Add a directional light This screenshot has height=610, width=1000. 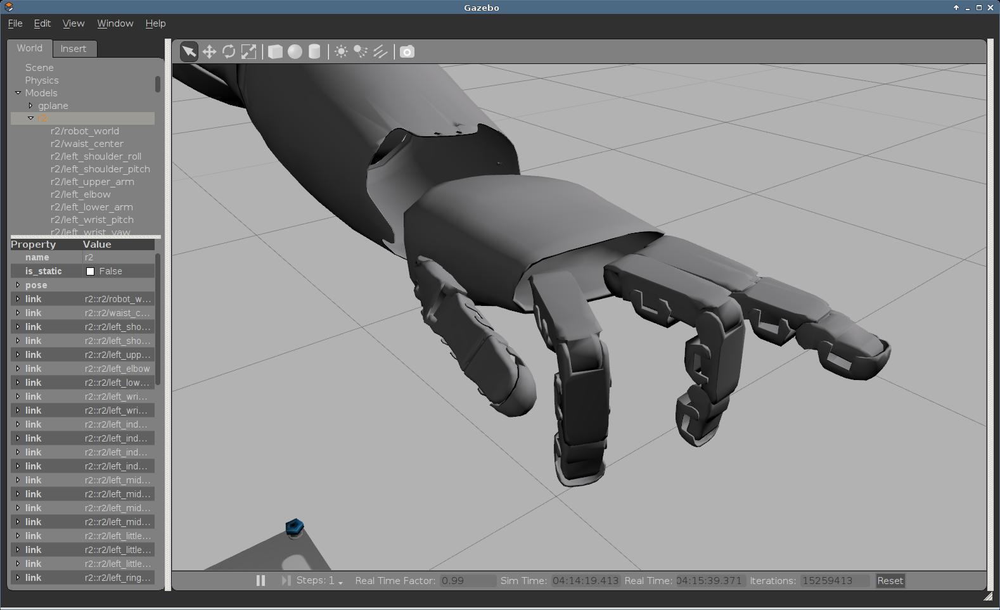[x=380, y=51]
